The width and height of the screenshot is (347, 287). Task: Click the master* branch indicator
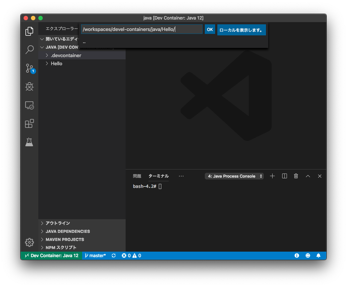click(95, 256)
